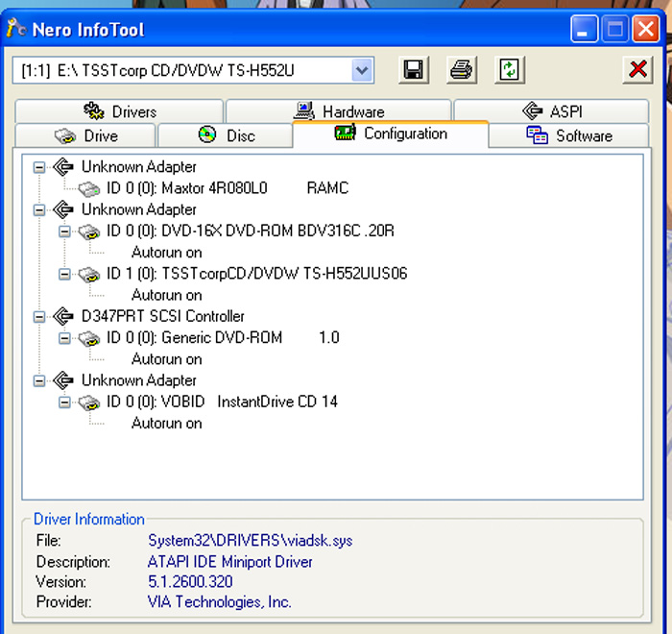
Task: Select TSSTcorpCD/DVDW TS-H552UUS06 row
Action: point(256,273)
